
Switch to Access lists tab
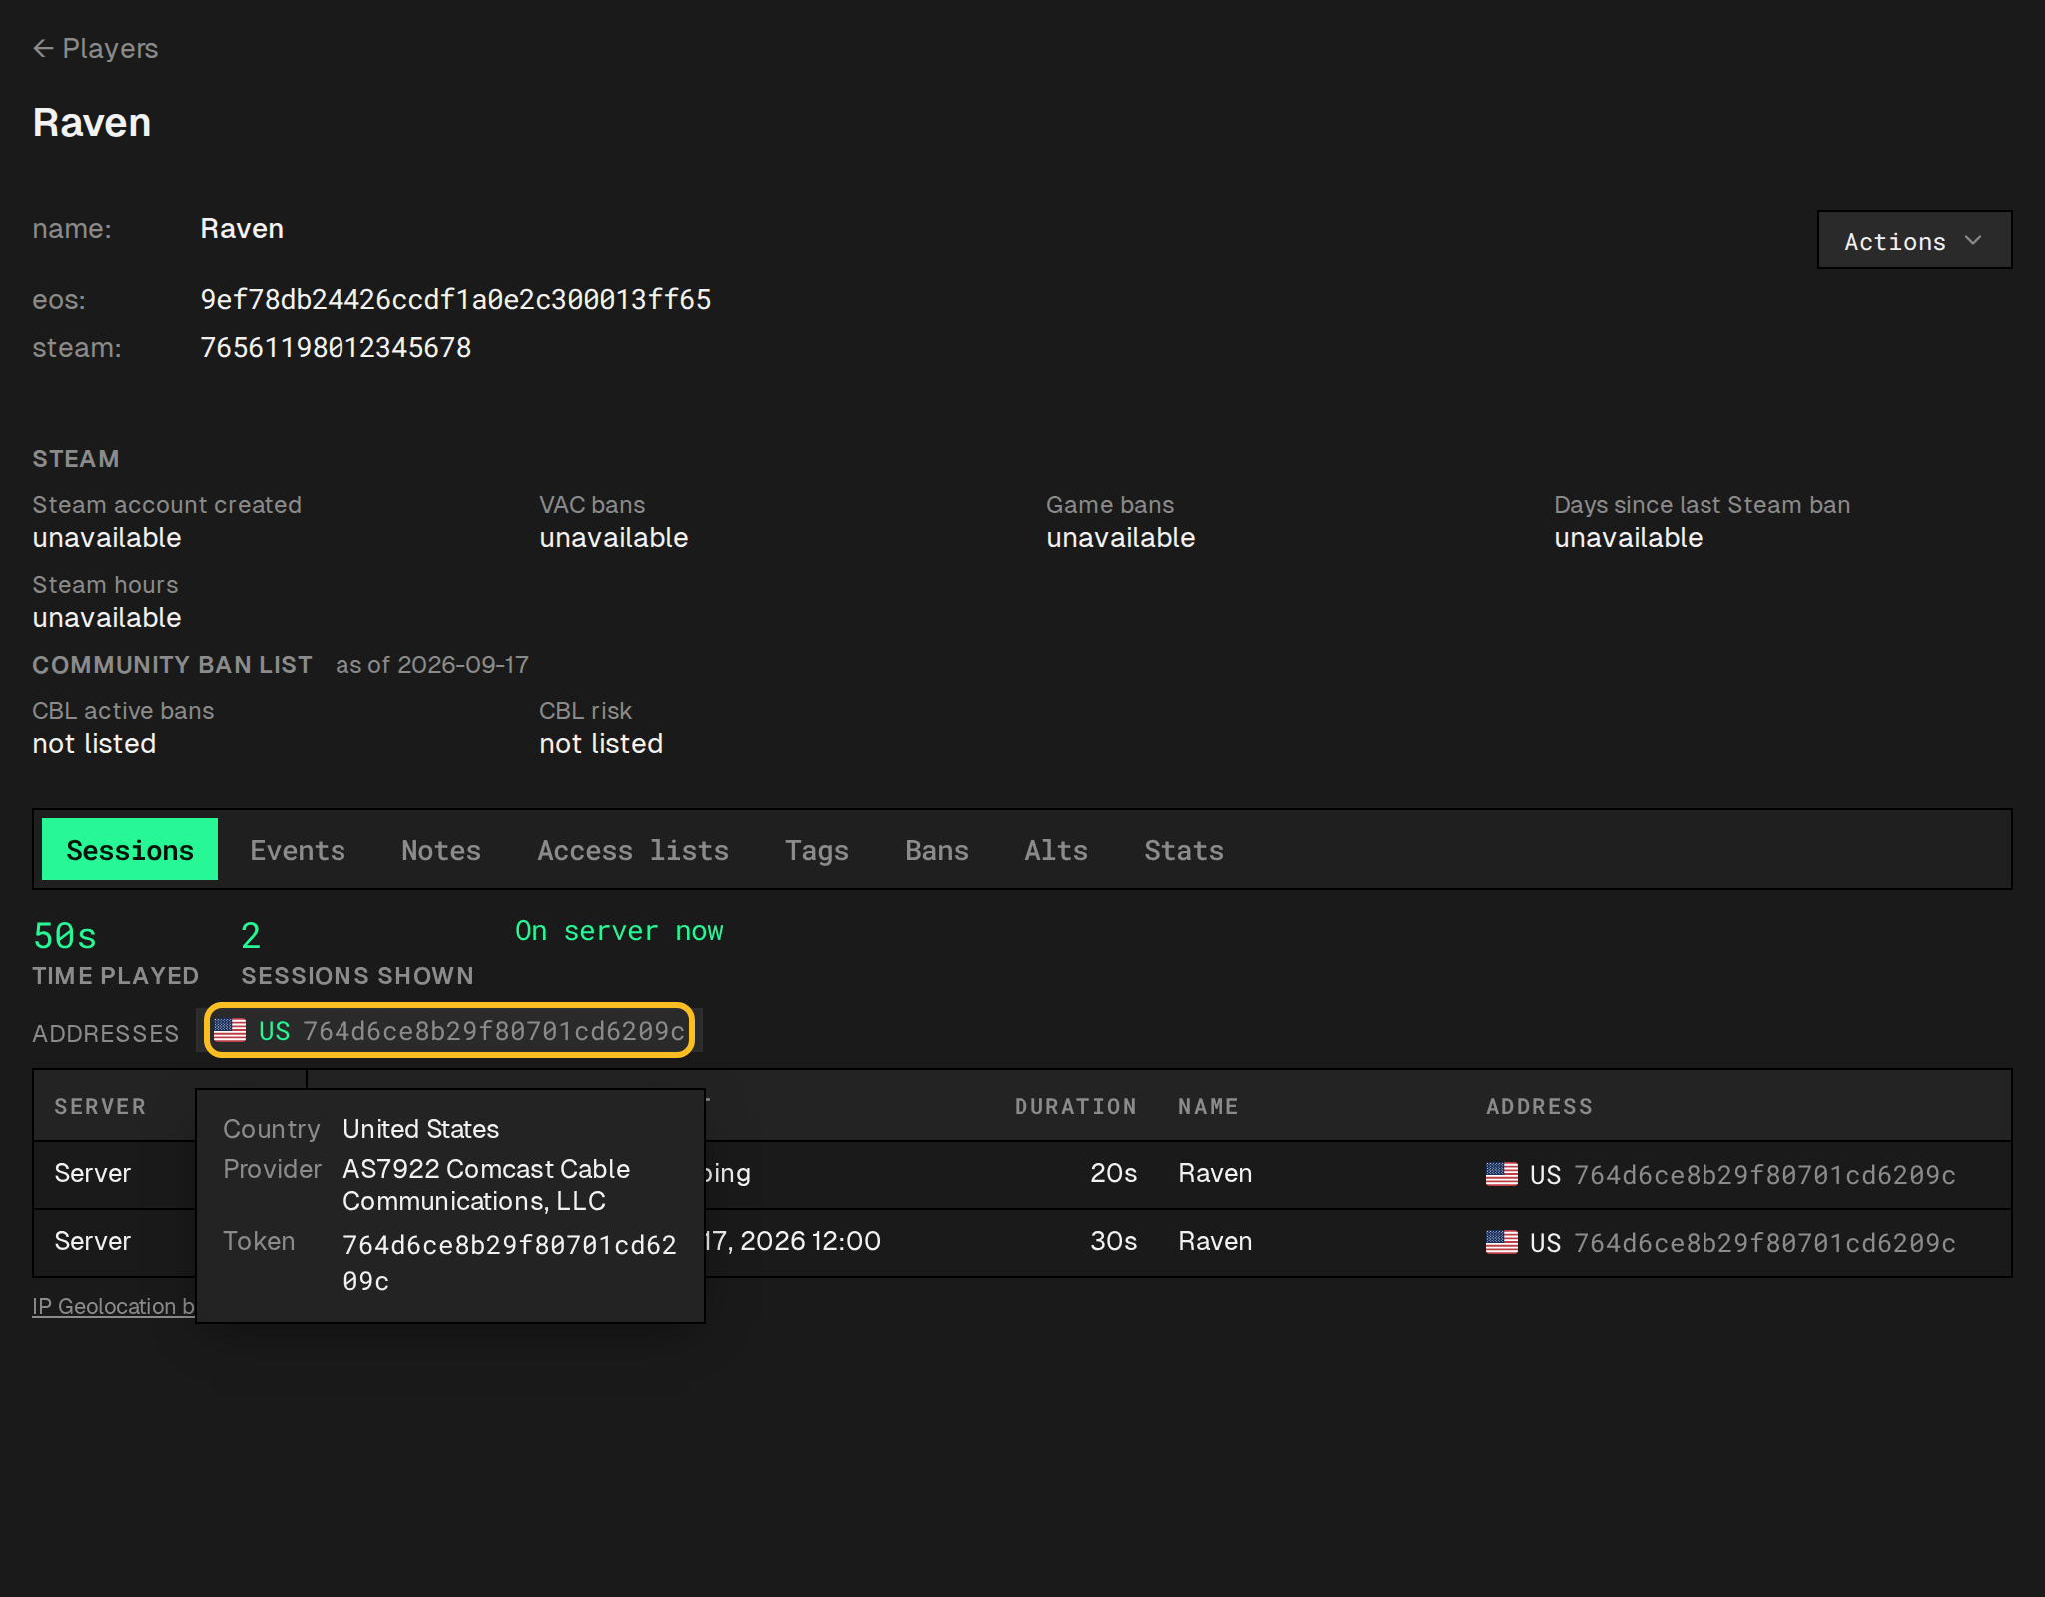click(x=633, y=850)
